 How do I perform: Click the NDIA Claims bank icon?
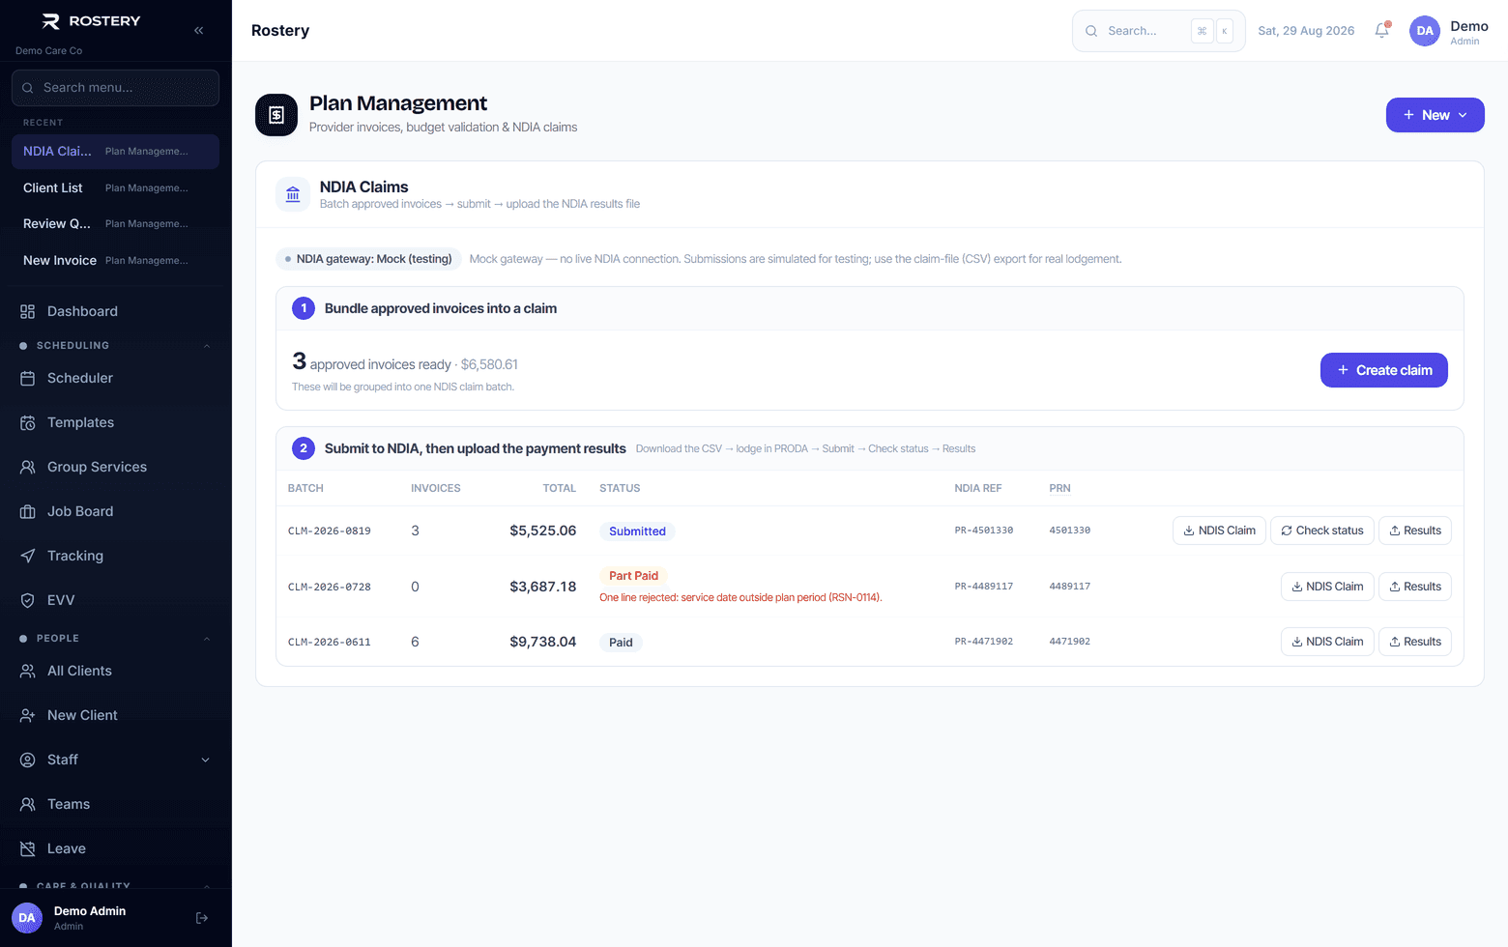pos(293,194)
